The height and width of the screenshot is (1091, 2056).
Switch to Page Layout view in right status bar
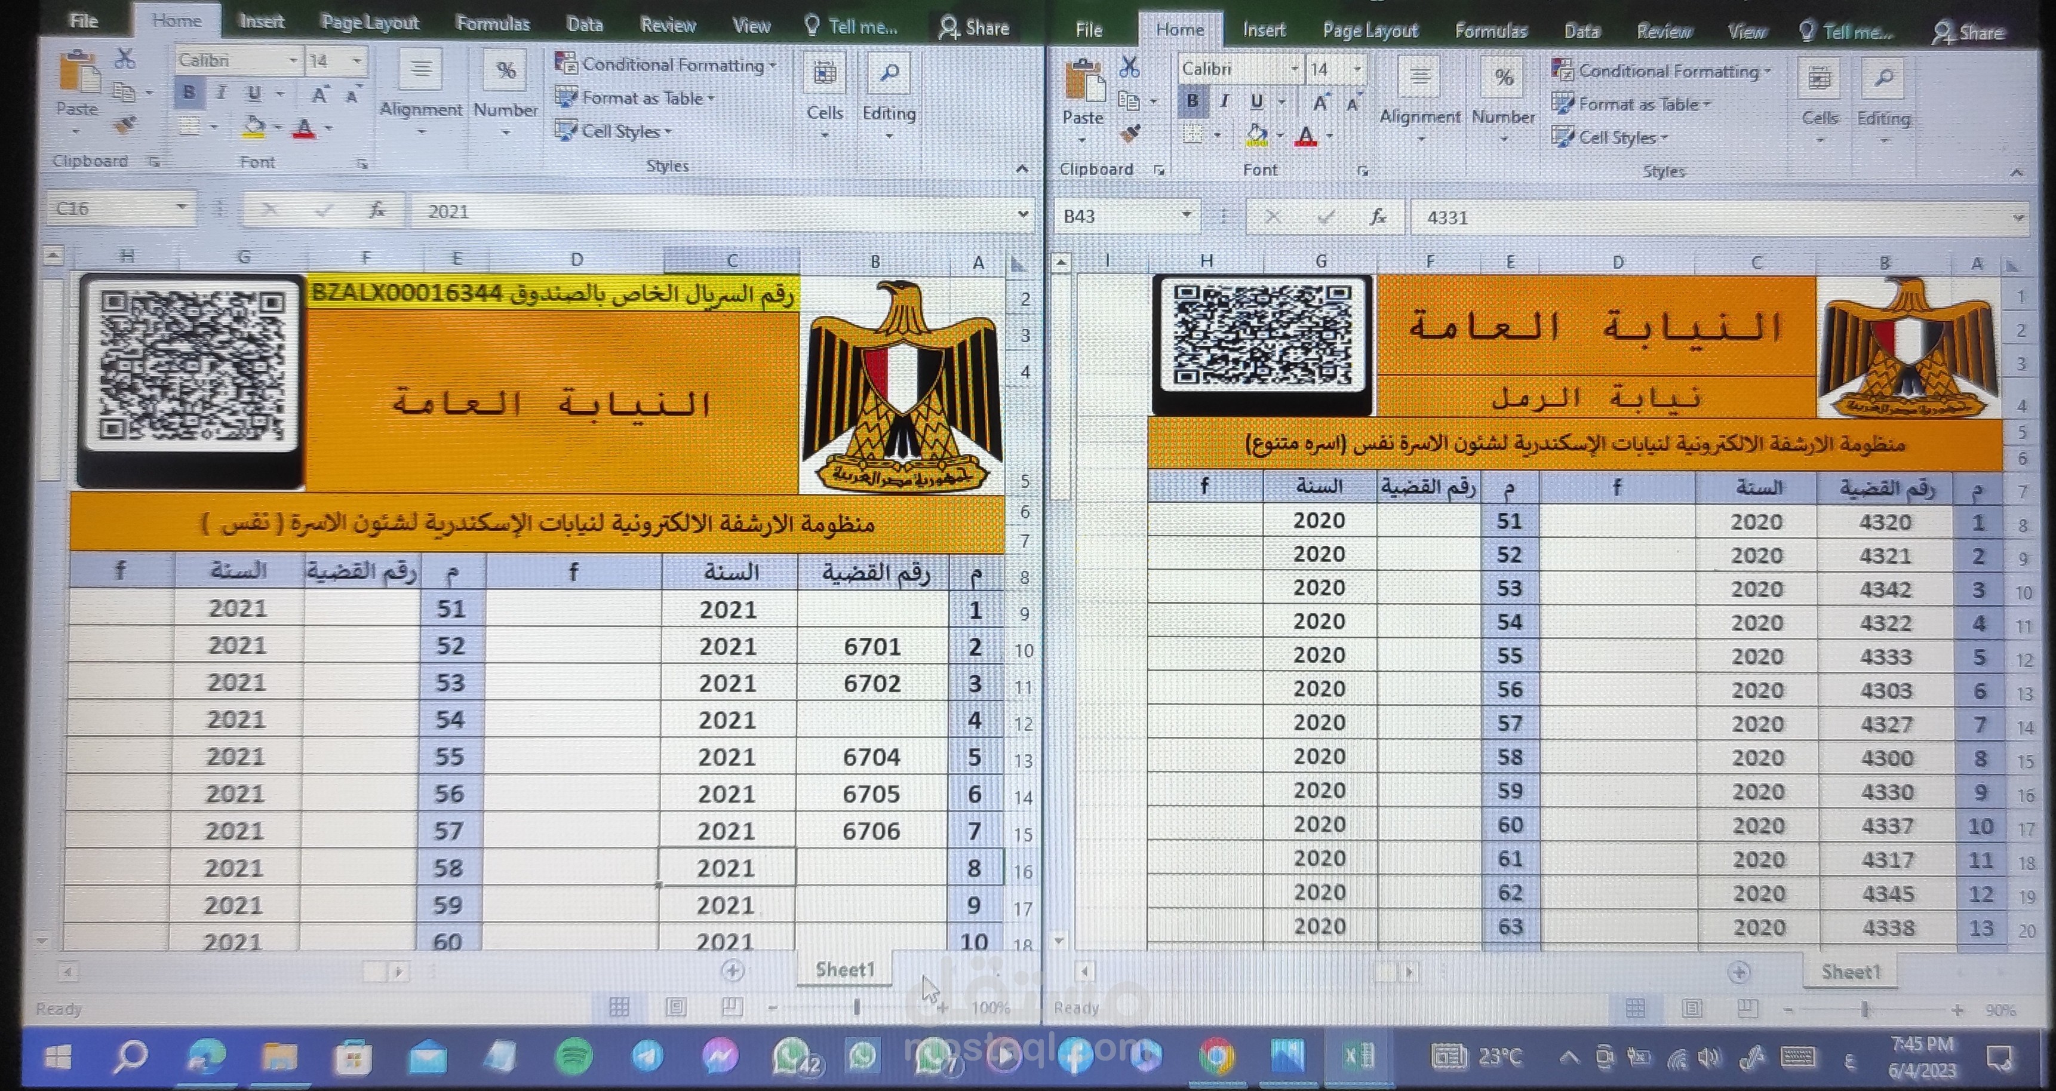[x=1691, y=1009]
